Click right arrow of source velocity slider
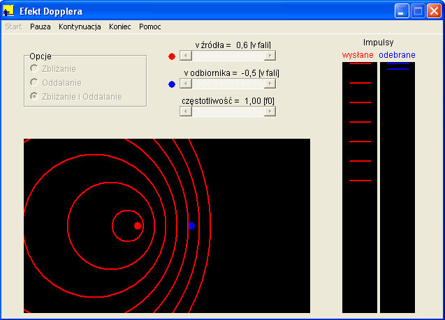 tap(270, 56)
